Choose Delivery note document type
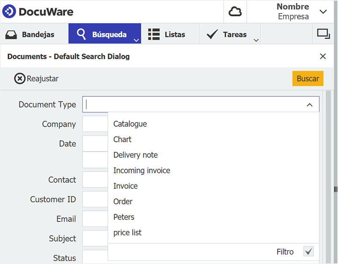This screenshot has width=338, height=264. [x=135, y=155]
